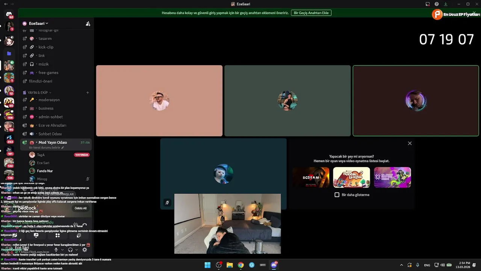
Task: Join Sohbet Odası voice channel
Action: click(x=56, y=134)
